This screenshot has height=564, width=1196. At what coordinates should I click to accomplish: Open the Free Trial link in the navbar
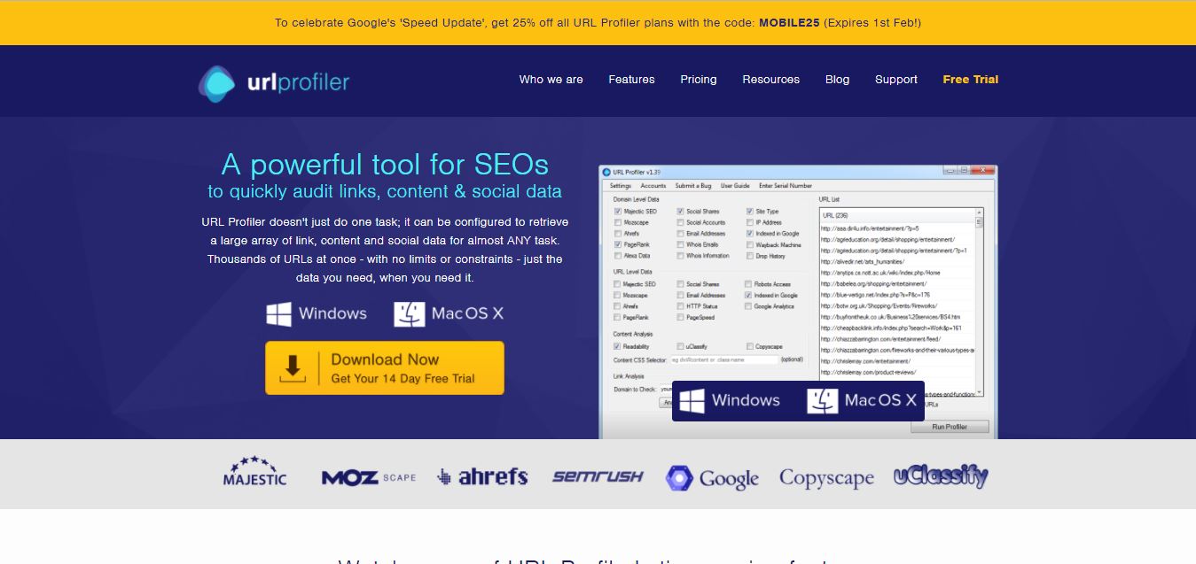coord(970,80)
